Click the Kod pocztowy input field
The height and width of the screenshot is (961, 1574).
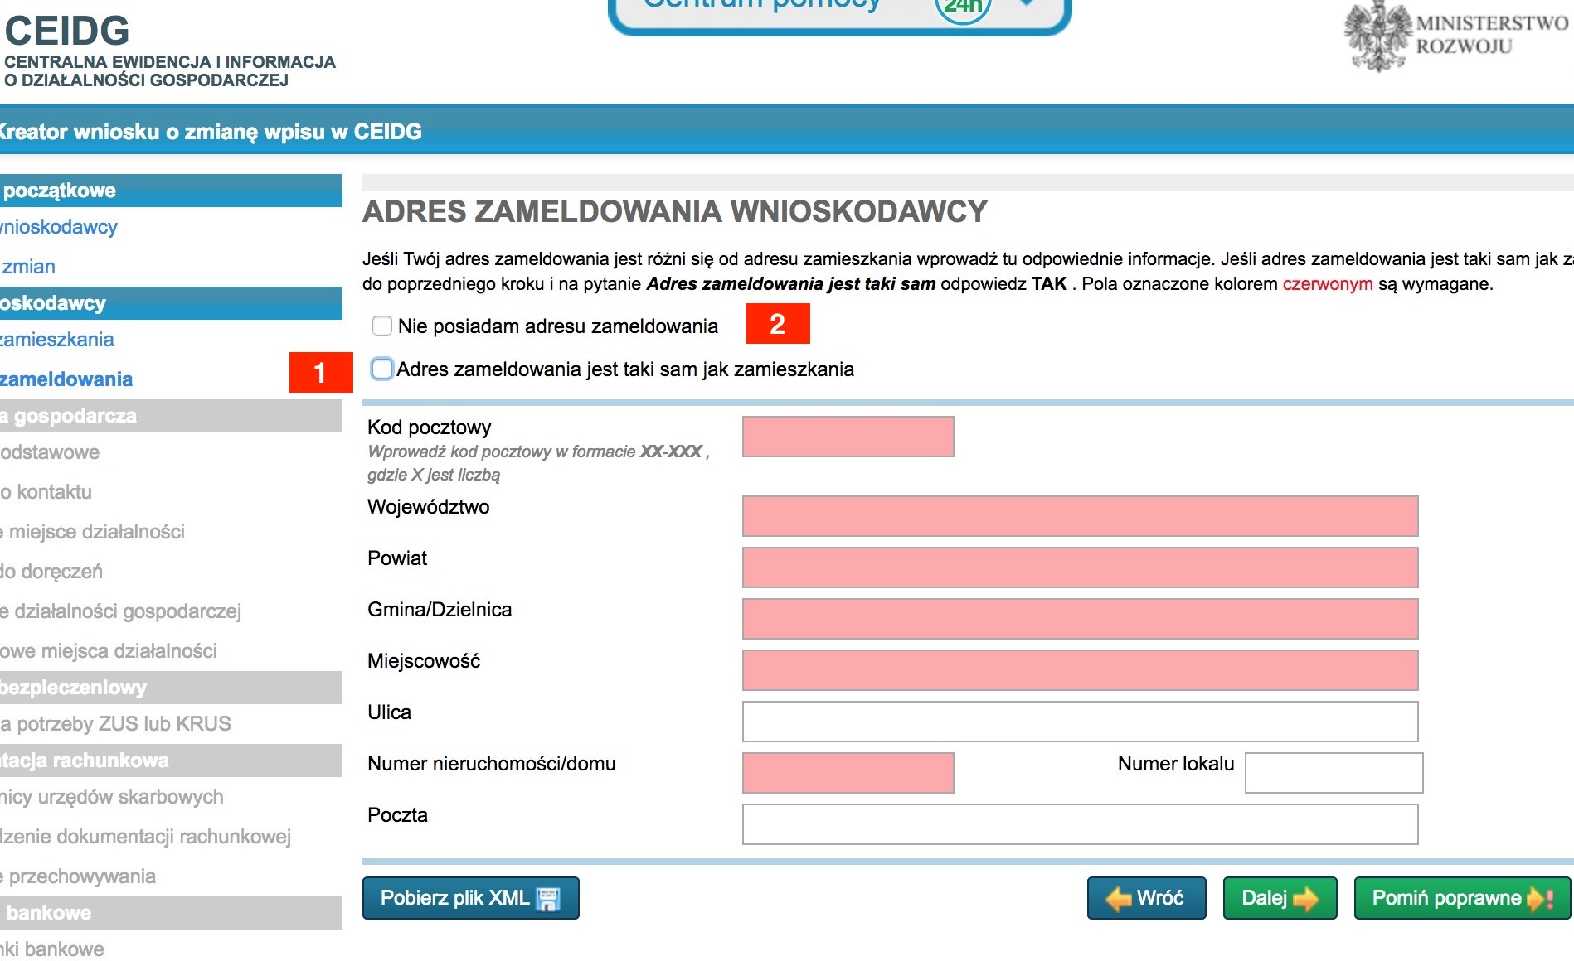tap(848, 437)
